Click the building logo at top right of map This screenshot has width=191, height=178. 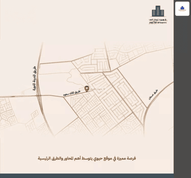pos(158,11)
